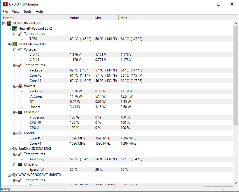Collapse the Powers section
The image size is (239, 192).
click(15, 86)
